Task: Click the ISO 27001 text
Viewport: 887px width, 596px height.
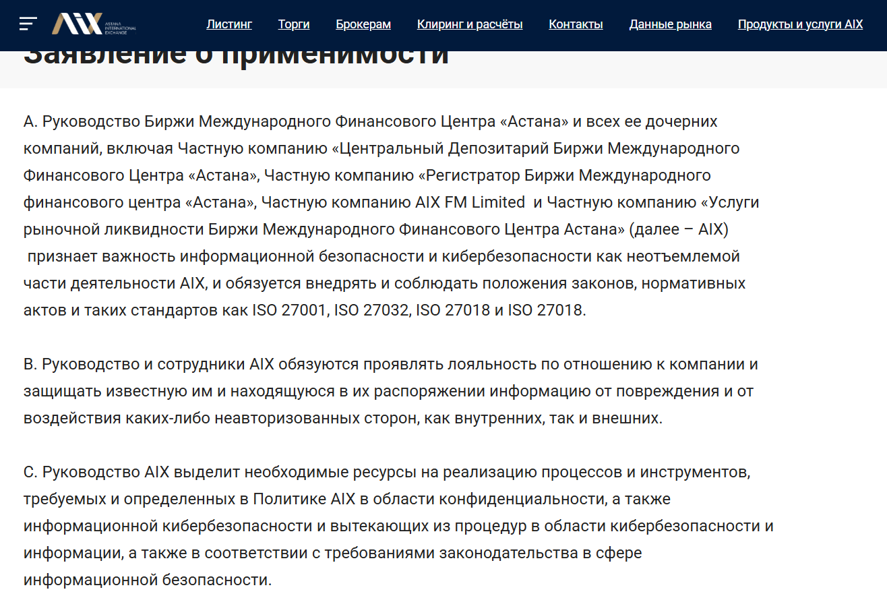Action: tap(290, 311)
